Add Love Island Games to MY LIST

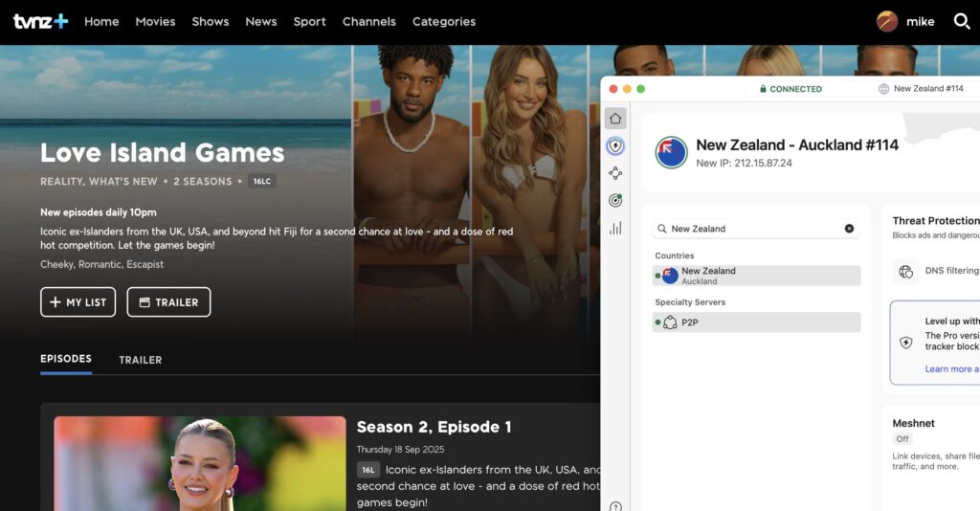click(x=78, y=302)
